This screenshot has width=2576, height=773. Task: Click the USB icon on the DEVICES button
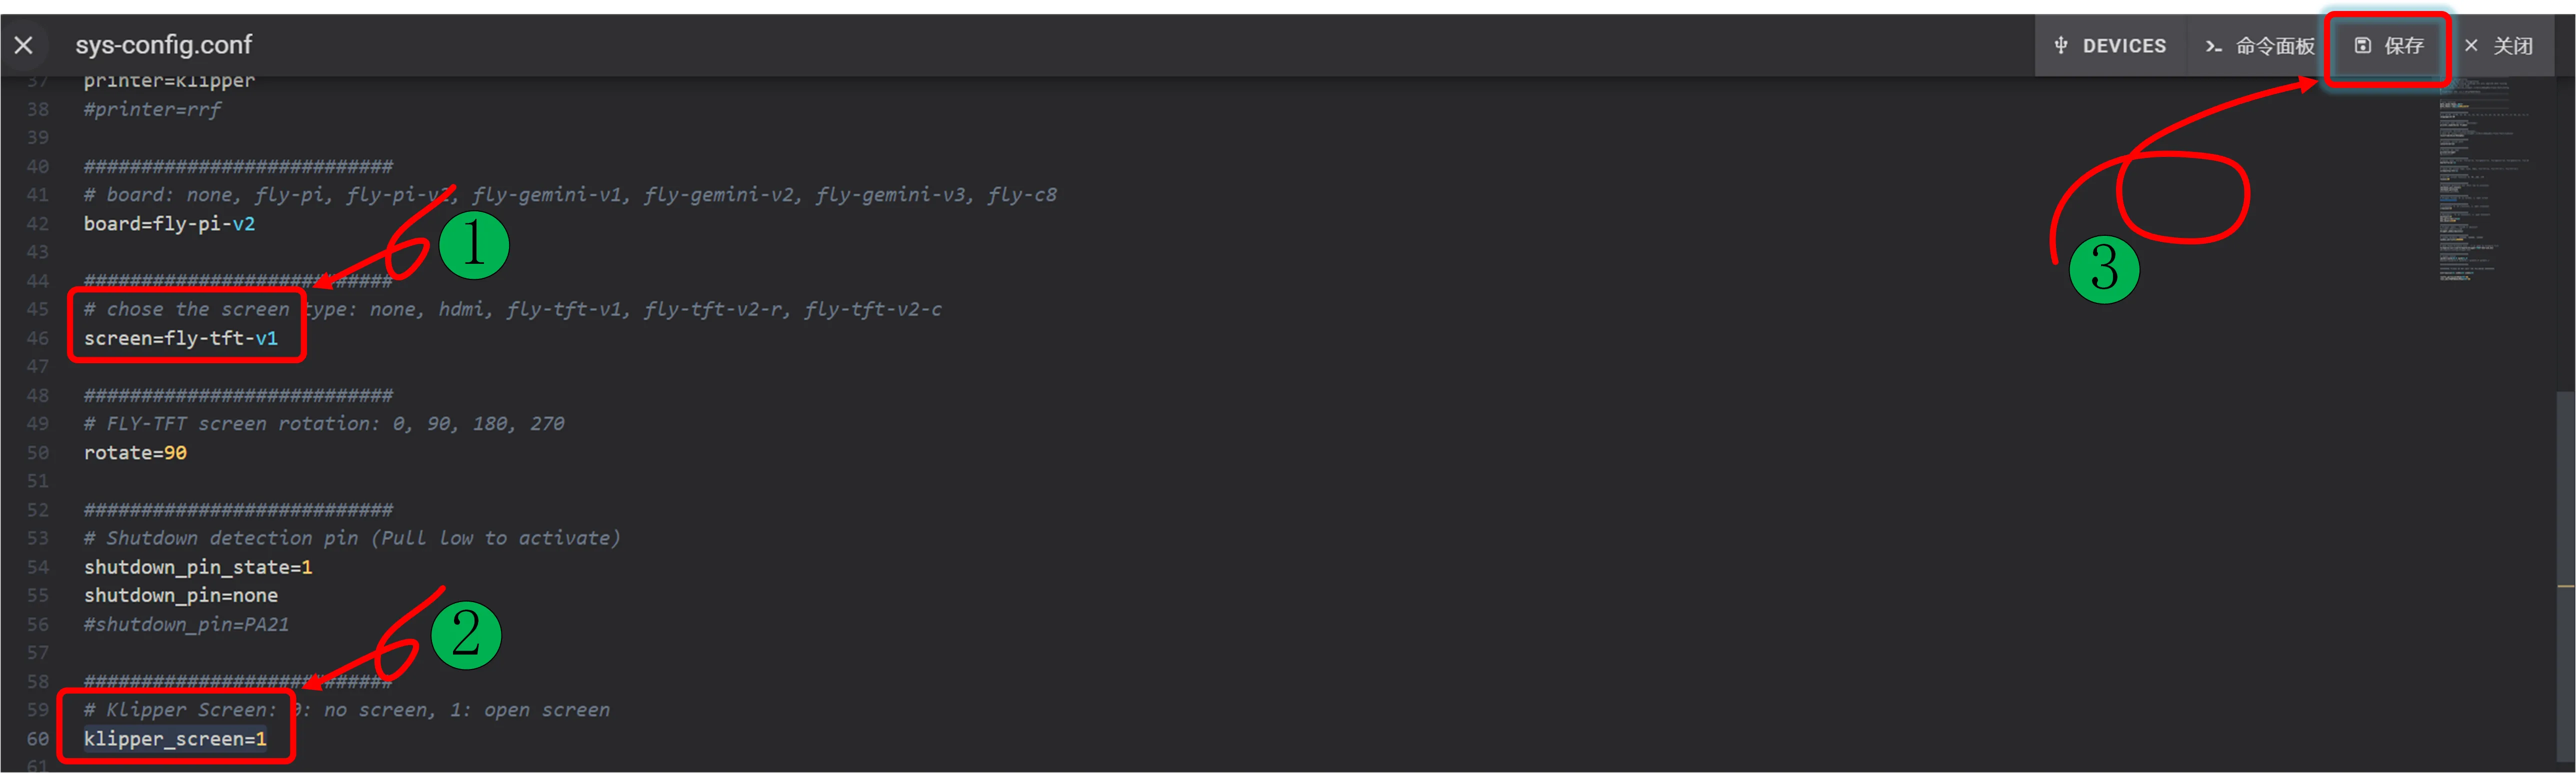coord(2061,45)
